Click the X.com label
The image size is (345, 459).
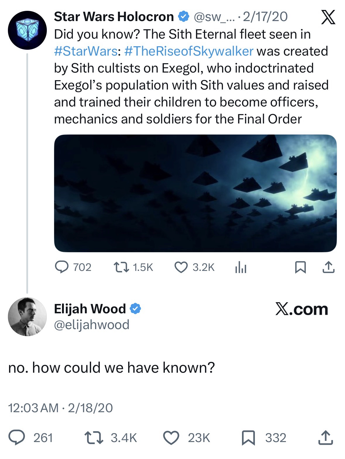coord(301,309)
